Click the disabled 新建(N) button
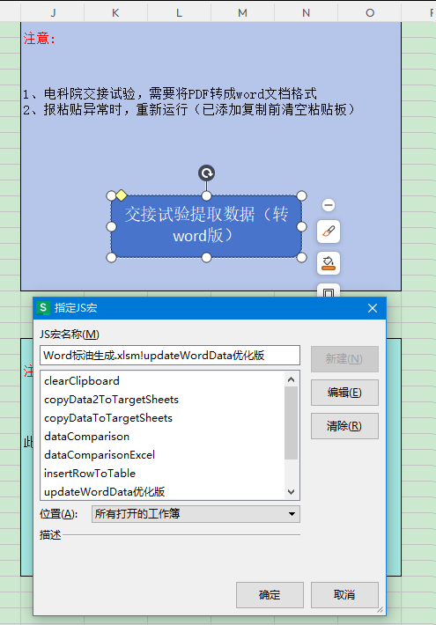This screenshot has width=436, height=625. [344, 359]
